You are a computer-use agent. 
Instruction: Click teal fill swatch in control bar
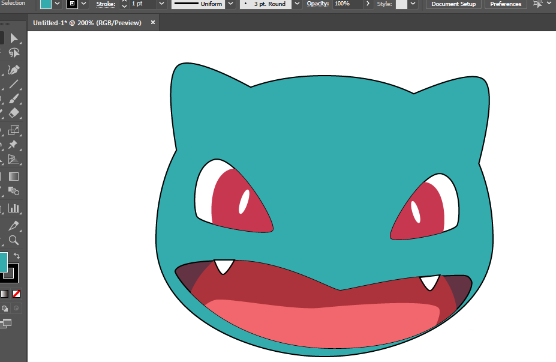(x=46, y=4)
